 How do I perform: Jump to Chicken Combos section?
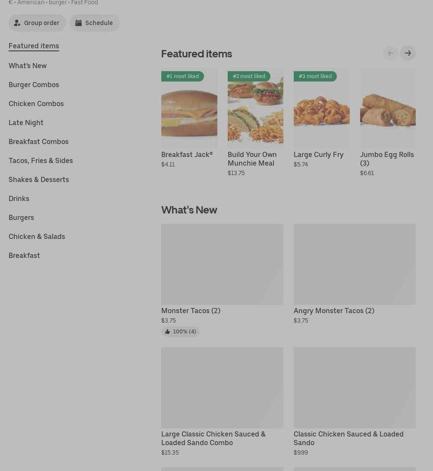click(x=36, y=104)
